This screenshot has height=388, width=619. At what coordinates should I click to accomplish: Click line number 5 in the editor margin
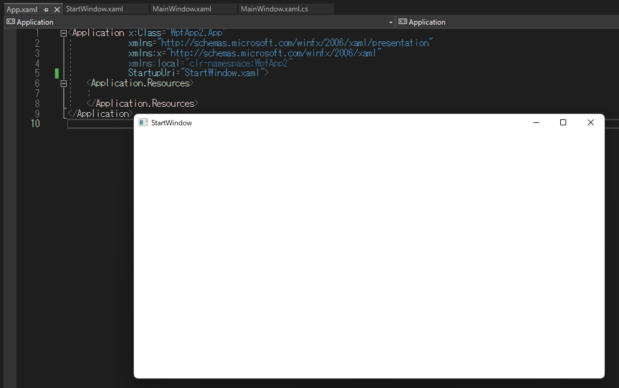click(37, 73)
